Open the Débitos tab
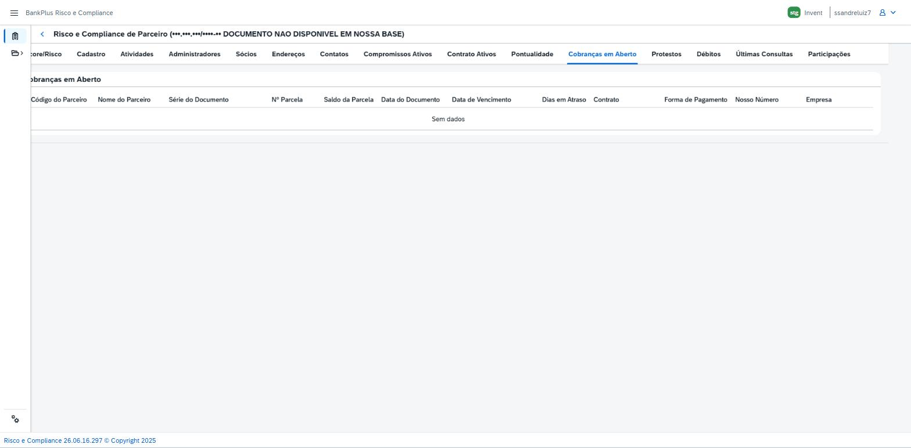The width and height of the screenshot is (911, 448). click(x=709, y=54)
